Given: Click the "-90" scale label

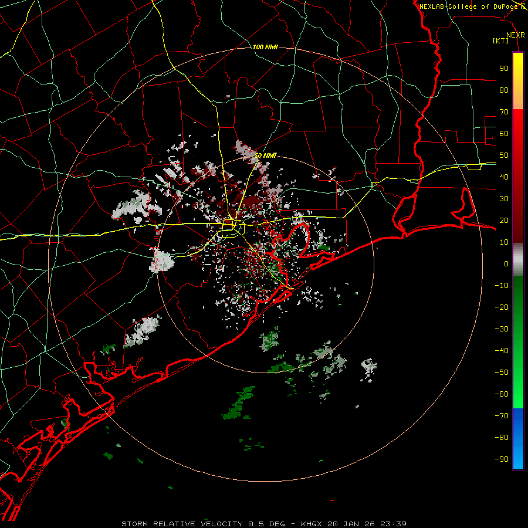Looking at the screenshot, I should (x=502, y=459).
